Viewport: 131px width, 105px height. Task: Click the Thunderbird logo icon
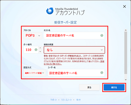coord(50,11)
